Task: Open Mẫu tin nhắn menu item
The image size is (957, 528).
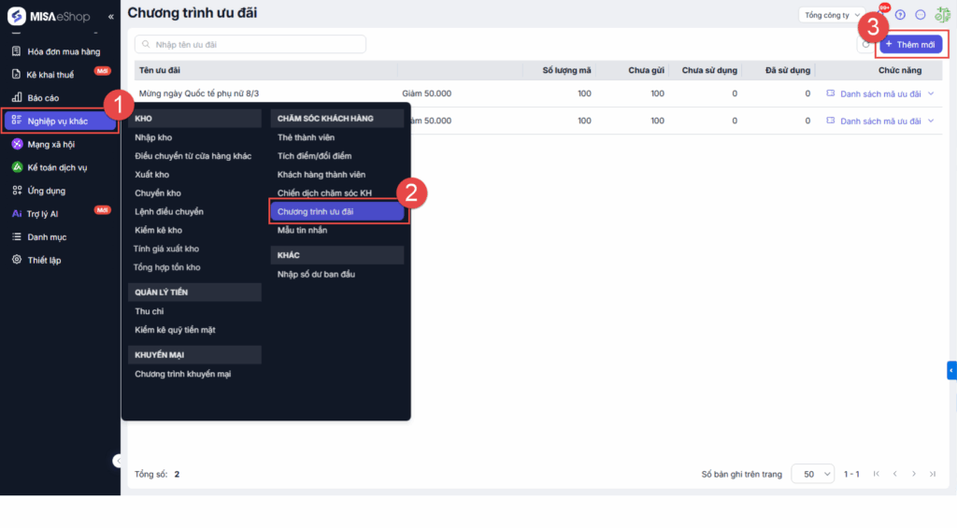Action: [302, 230]
